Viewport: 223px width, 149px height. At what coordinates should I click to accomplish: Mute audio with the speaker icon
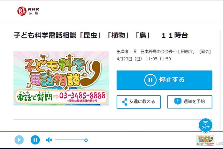click(49, 140)
